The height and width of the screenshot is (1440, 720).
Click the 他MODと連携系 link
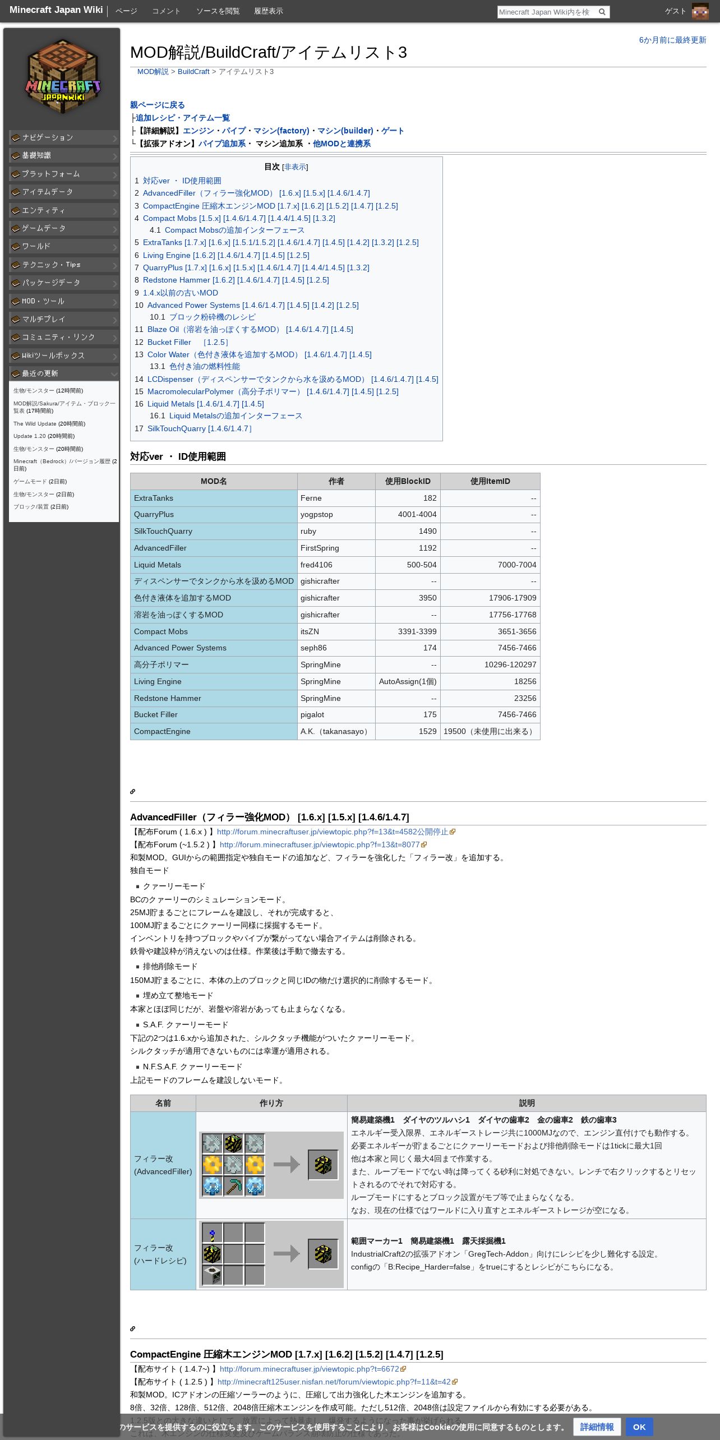click(341, 144)
